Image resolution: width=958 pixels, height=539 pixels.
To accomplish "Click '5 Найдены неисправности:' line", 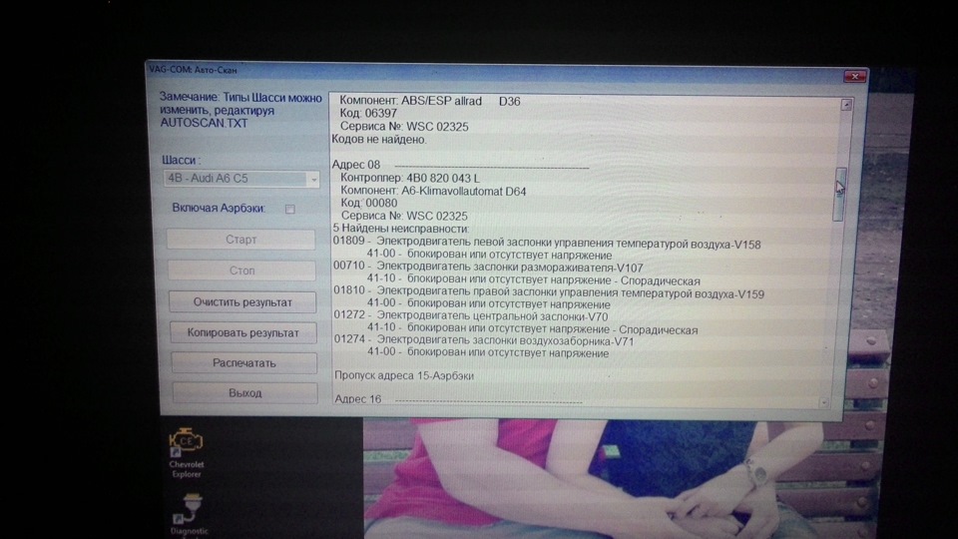I will 401,229.
